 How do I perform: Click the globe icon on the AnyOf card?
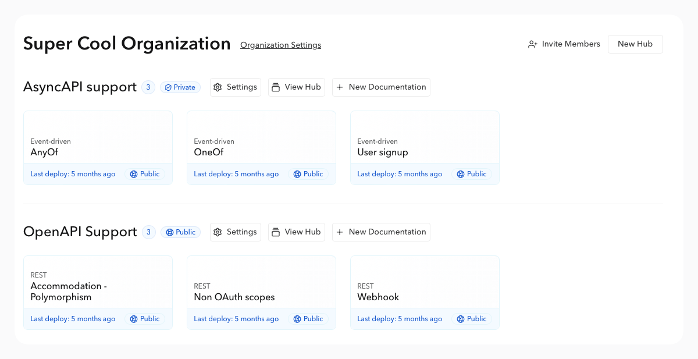pyautogui.click(x=134, y=174)
